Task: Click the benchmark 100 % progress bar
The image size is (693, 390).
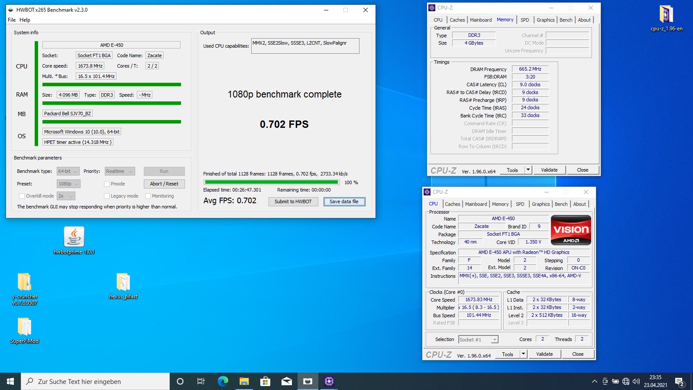Action: pyautogui.click(x=272, y=182)
